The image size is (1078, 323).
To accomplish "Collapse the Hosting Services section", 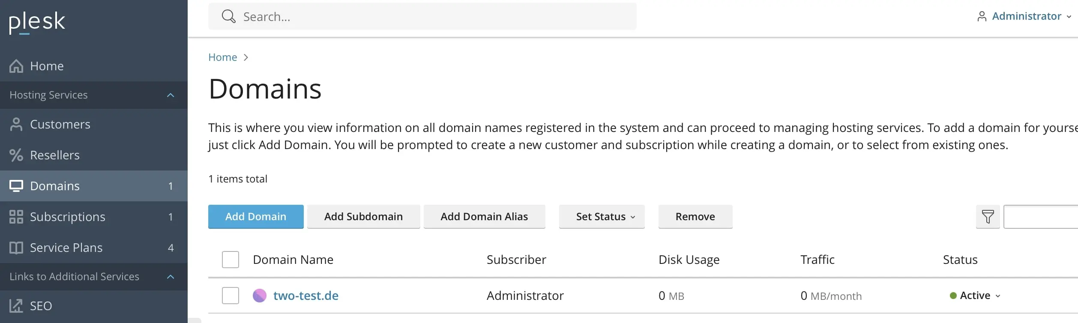I will pyautogui.click(x=171, y=95).
